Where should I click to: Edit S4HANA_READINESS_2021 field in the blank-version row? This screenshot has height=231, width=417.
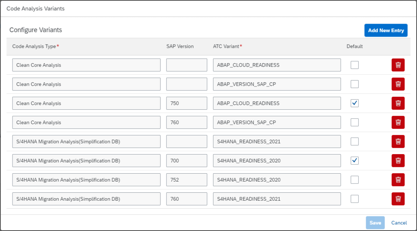tap(277, 141)
